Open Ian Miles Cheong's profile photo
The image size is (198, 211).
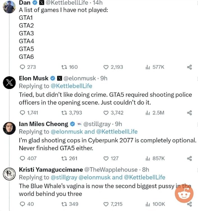[9, 129]
